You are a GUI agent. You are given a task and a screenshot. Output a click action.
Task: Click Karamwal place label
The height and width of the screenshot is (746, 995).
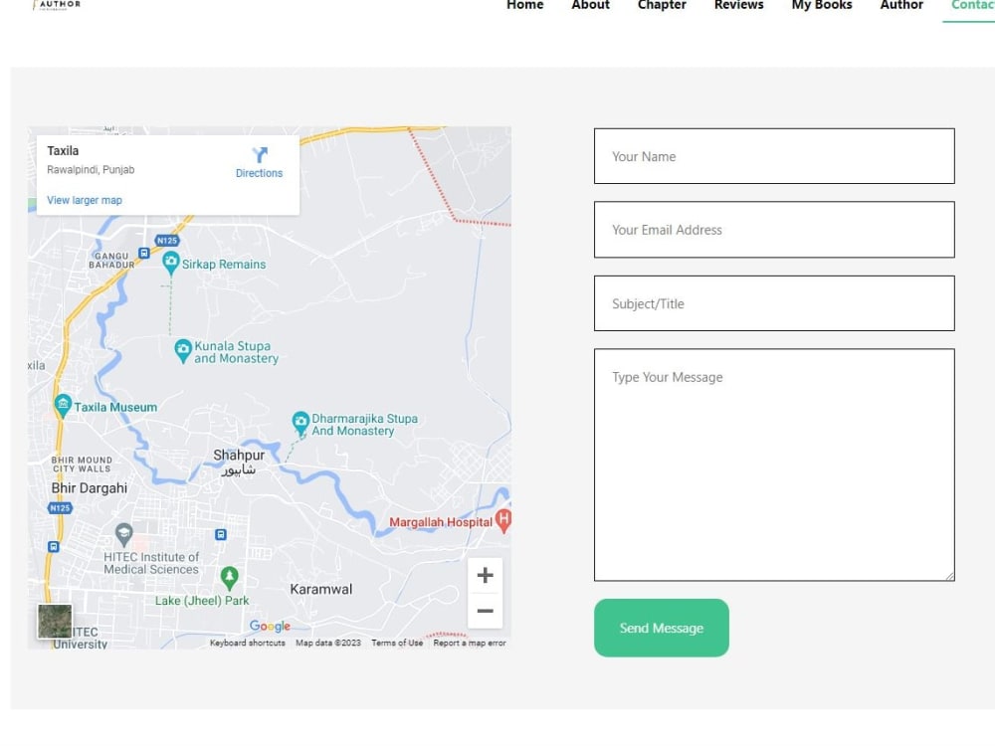[x=321, y=589]
